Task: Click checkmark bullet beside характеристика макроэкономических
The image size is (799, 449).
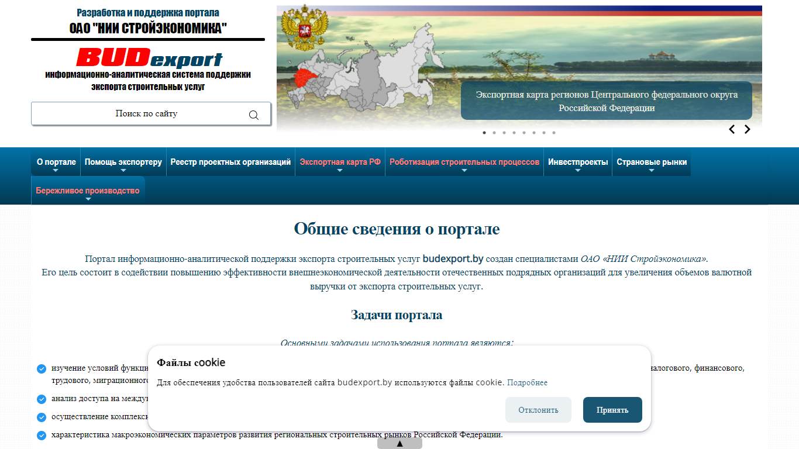Action: pos(42,436)
